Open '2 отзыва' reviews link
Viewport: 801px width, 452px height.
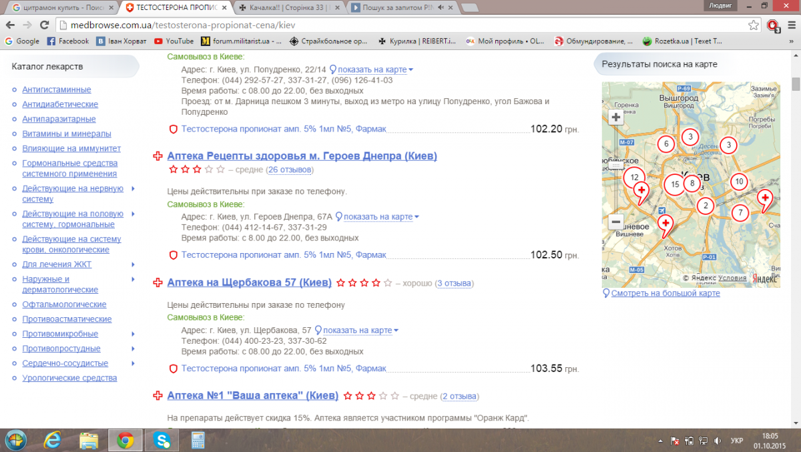point(460,396)
